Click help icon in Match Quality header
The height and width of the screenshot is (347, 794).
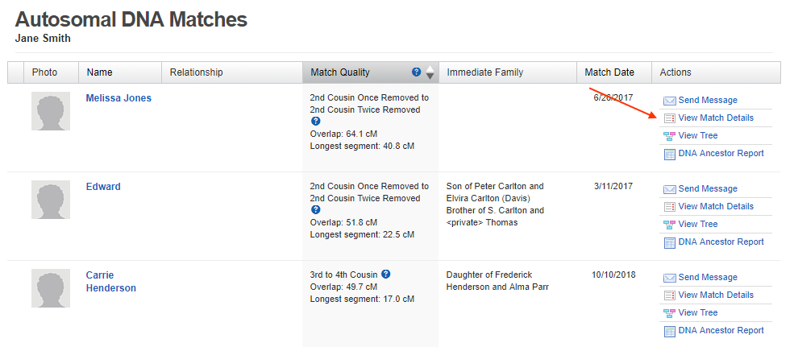416,72
